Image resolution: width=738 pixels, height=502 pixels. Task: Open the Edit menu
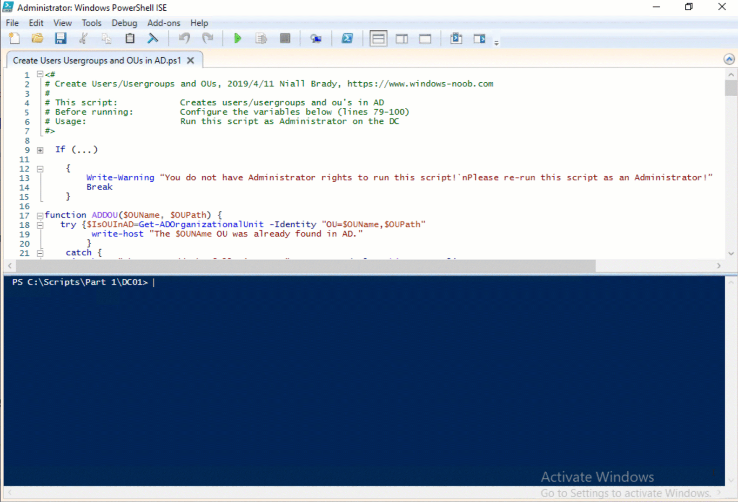[36, 23]
